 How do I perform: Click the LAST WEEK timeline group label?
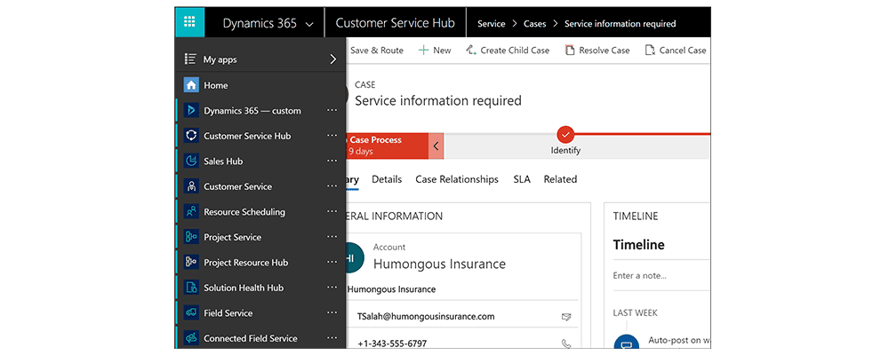[x=635, y=313]
